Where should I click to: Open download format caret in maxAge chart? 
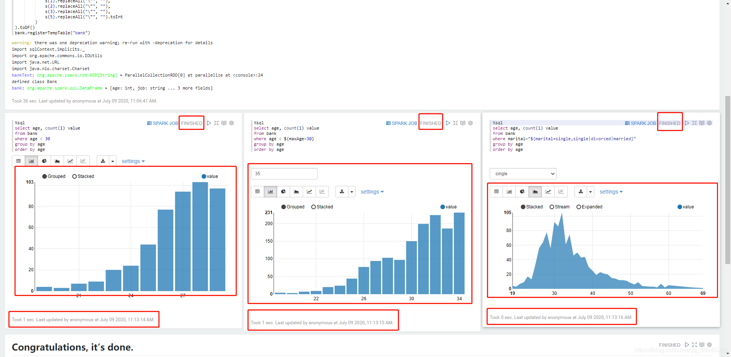pyautogui.click(x=352, y=192)
